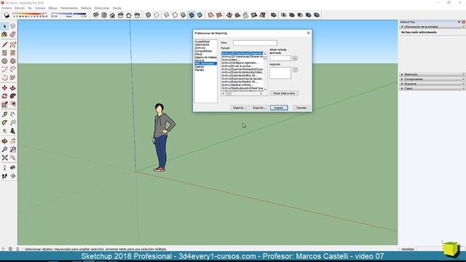Open the Edición menu

click(x=20, y=8)
